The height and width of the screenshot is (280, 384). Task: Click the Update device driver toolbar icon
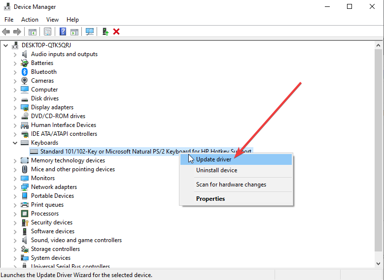[105, 31]
